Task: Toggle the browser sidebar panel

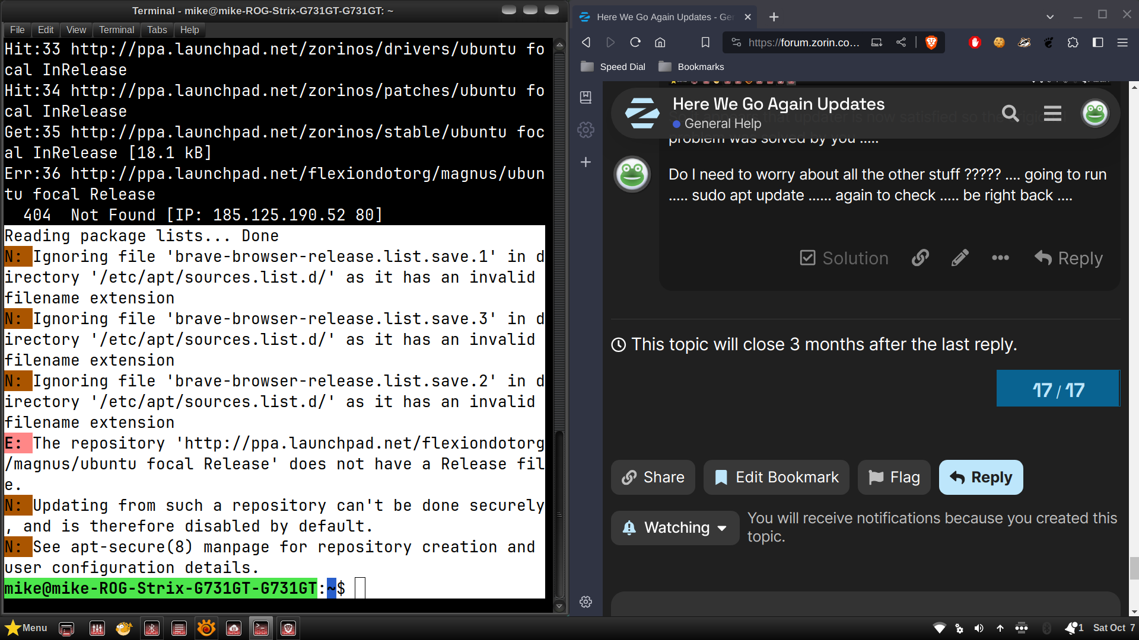Action: point(1098,42)
